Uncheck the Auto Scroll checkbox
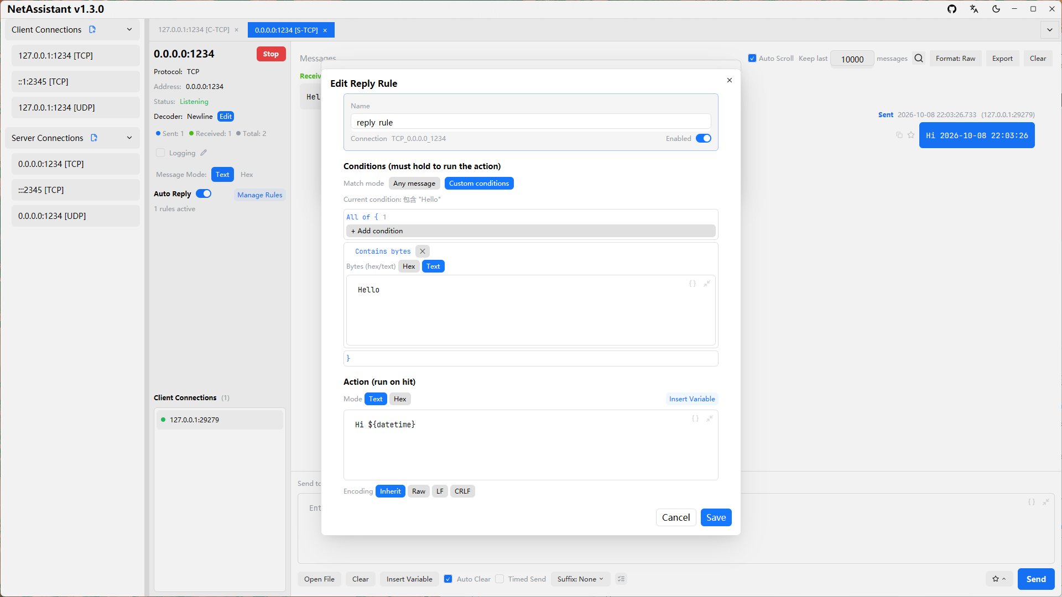The image size is (1062, 597). [x=752, y=58]
